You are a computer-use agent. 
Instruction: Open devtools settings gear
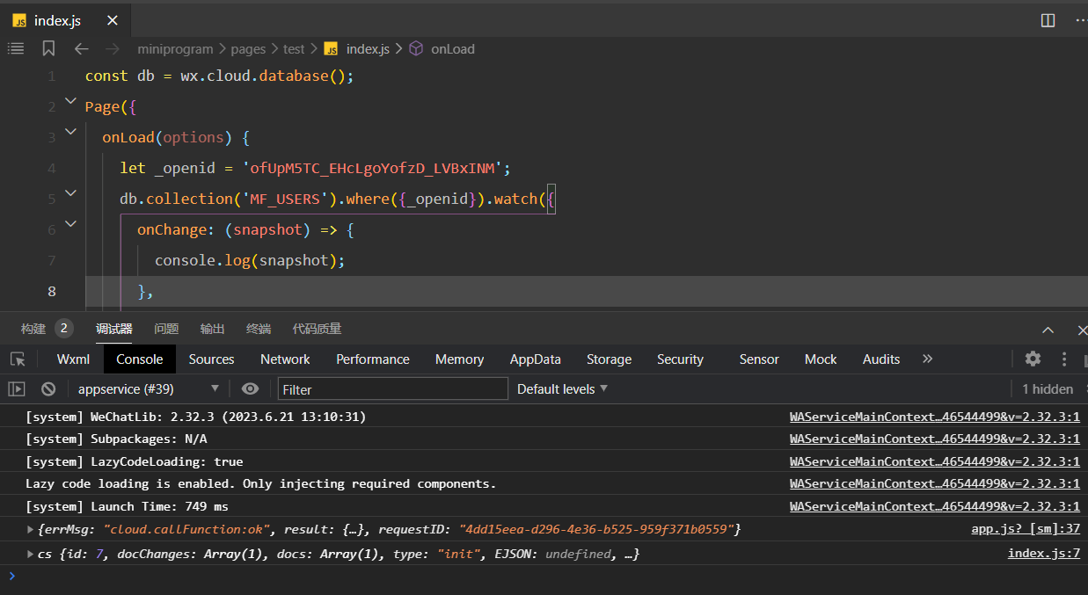1033,359
